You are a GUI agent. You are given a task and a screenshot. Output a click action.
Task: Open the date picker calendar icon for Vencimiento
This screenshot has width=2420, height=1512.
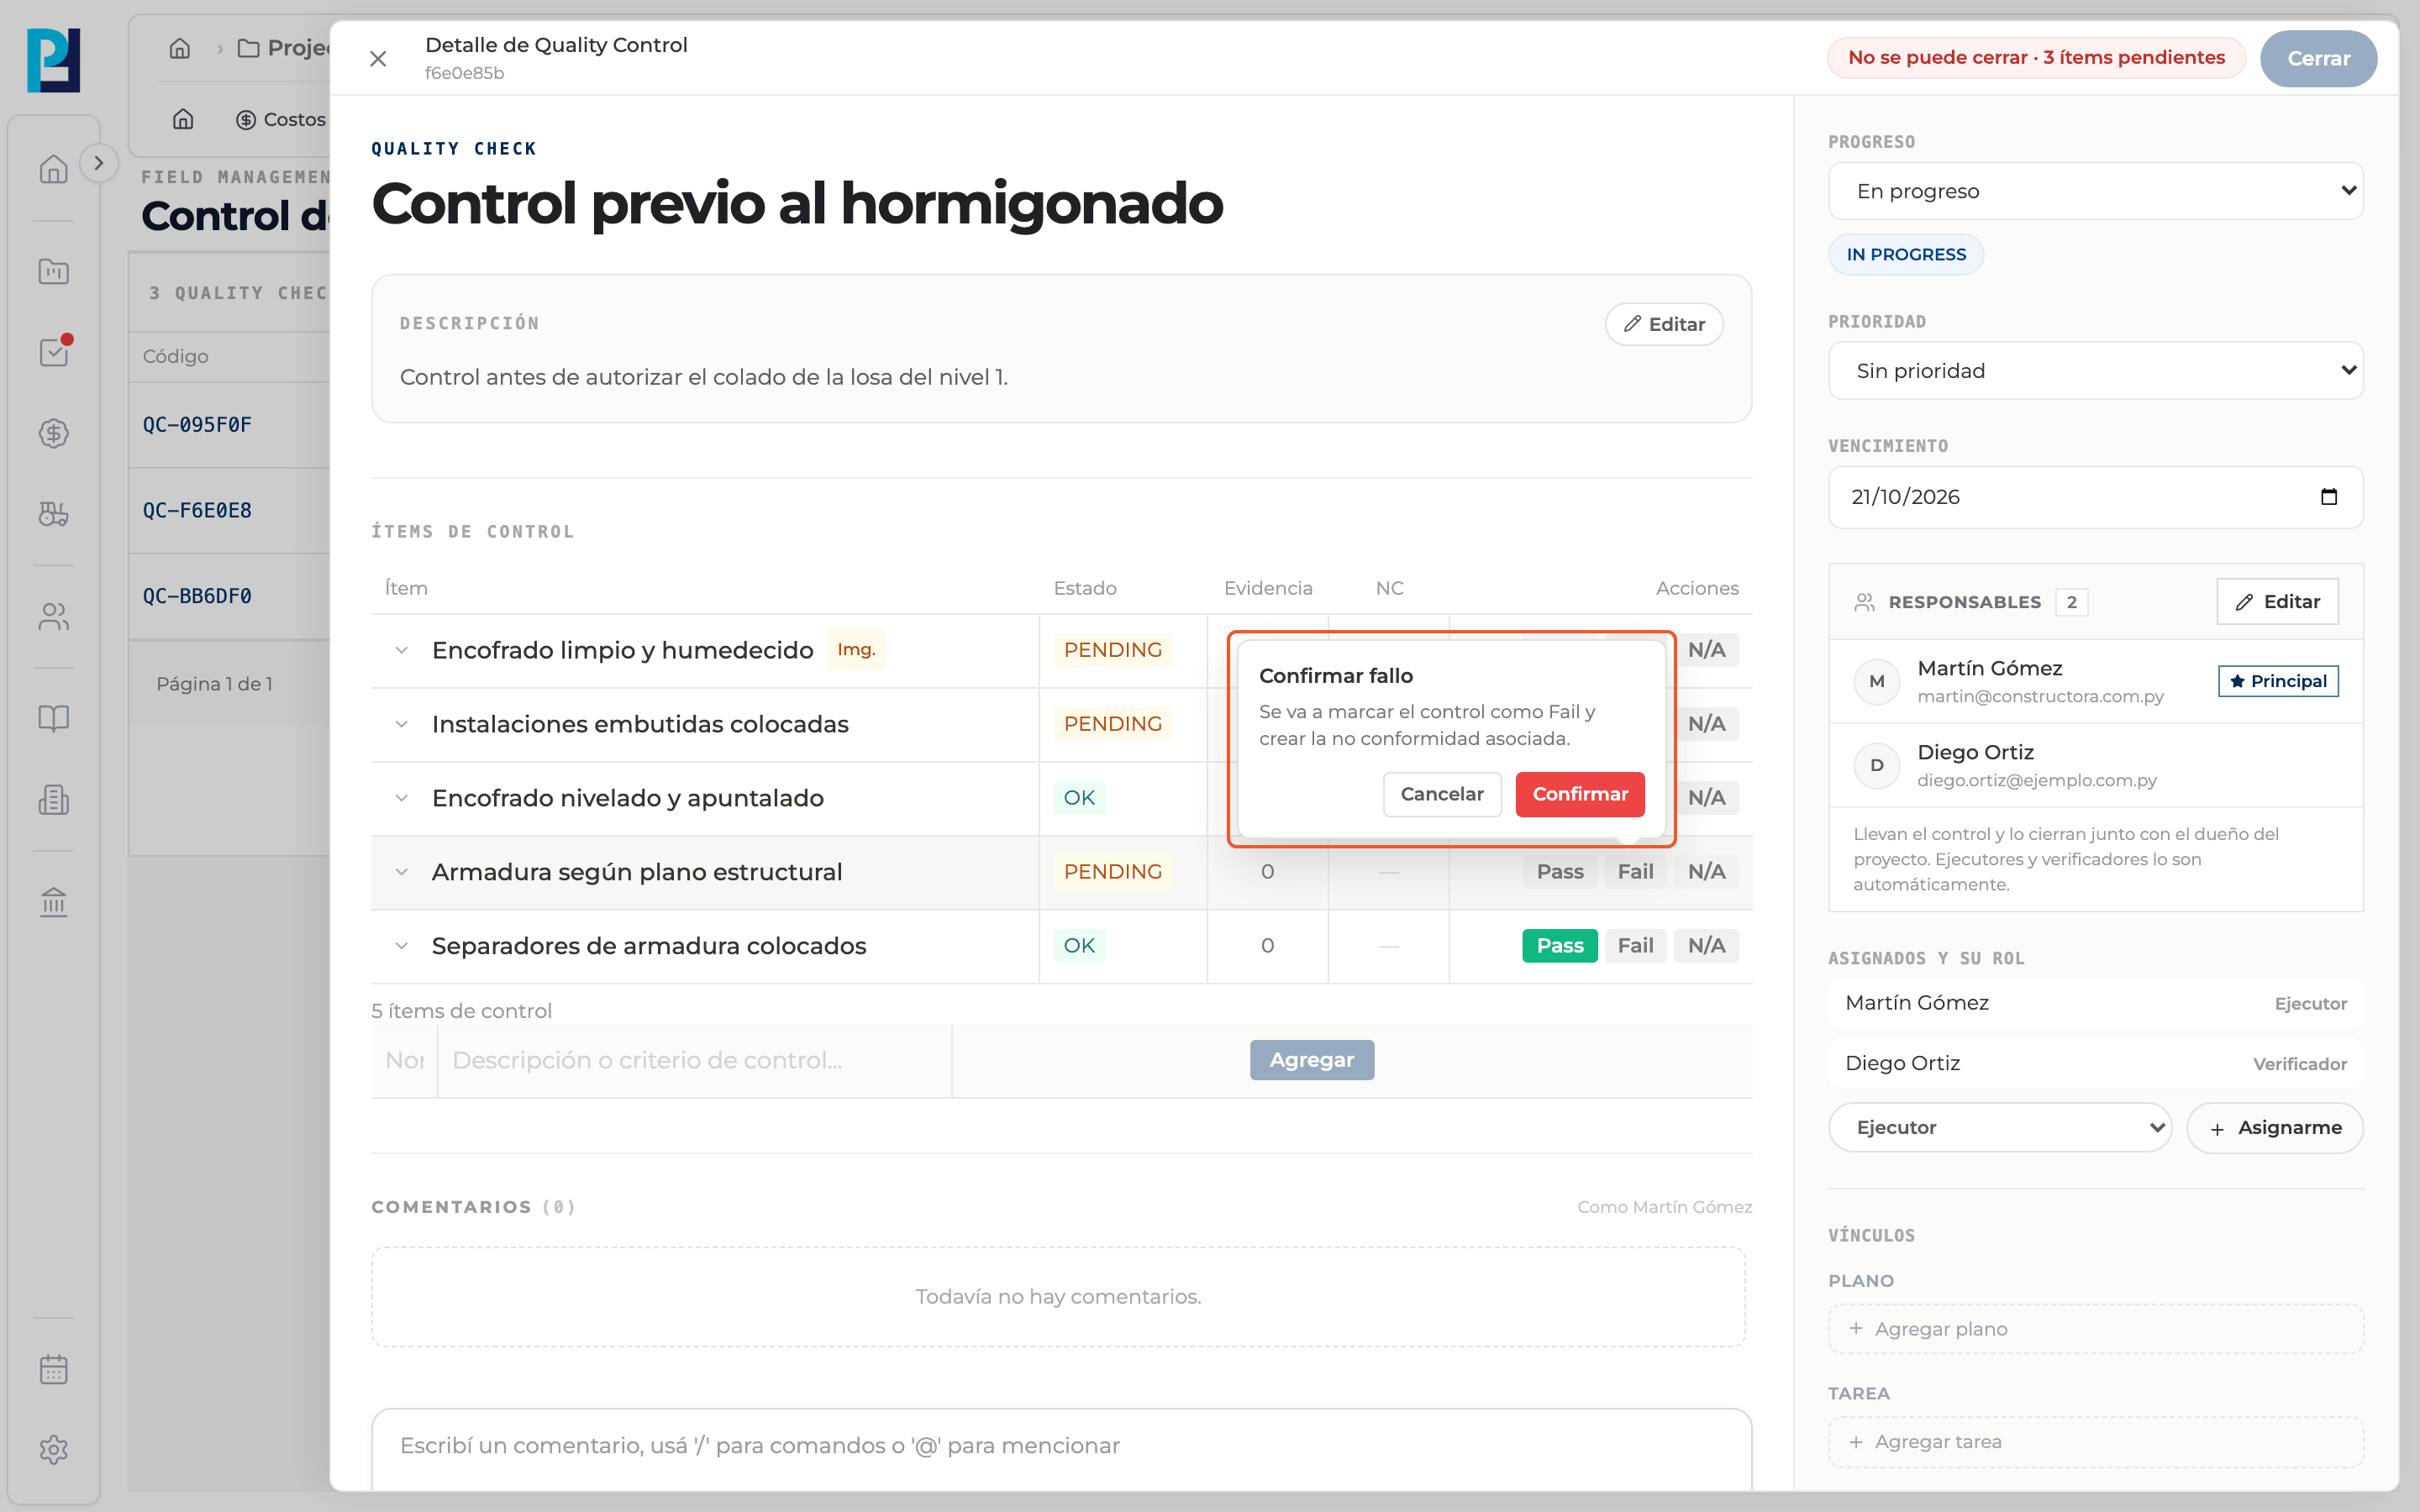pyautogui.click(x=2328, y=497)
